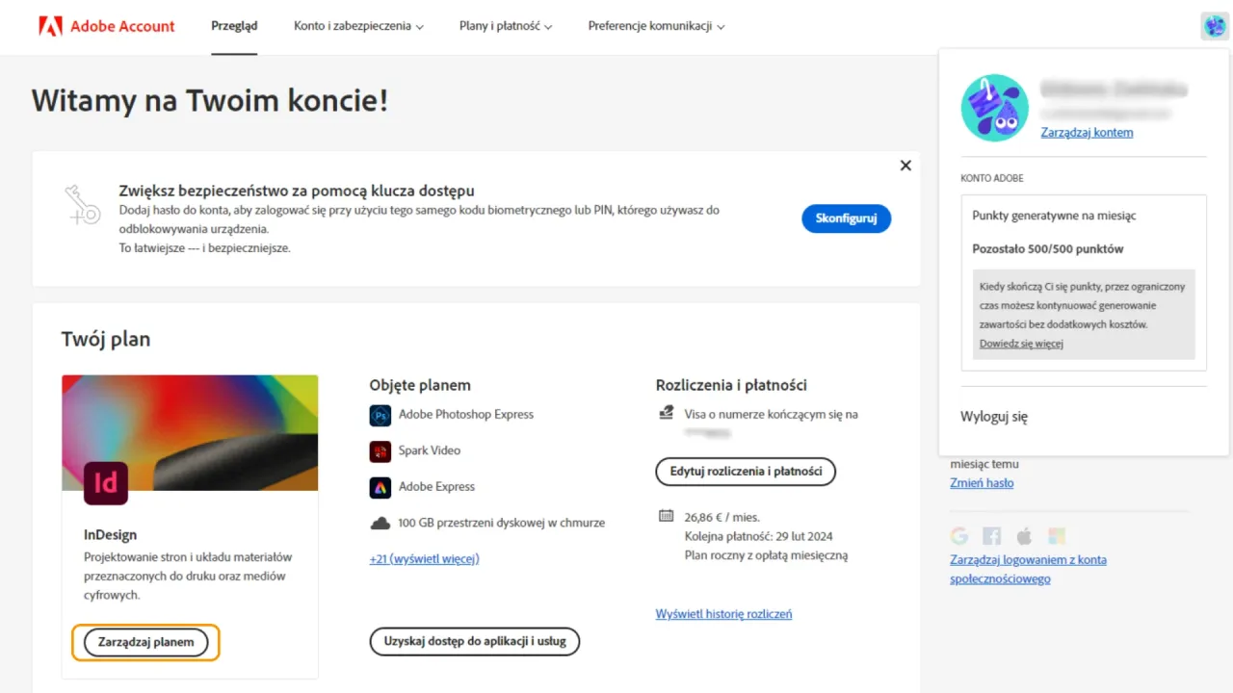Click the '26,86 € / mies.' price
The width and height of the screenshot is (1233, 693).
coord(722,517)
